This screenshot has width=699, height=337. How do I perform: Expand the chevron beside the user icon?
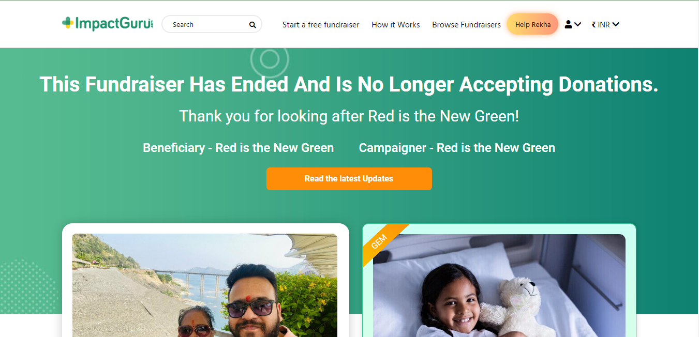578,24
